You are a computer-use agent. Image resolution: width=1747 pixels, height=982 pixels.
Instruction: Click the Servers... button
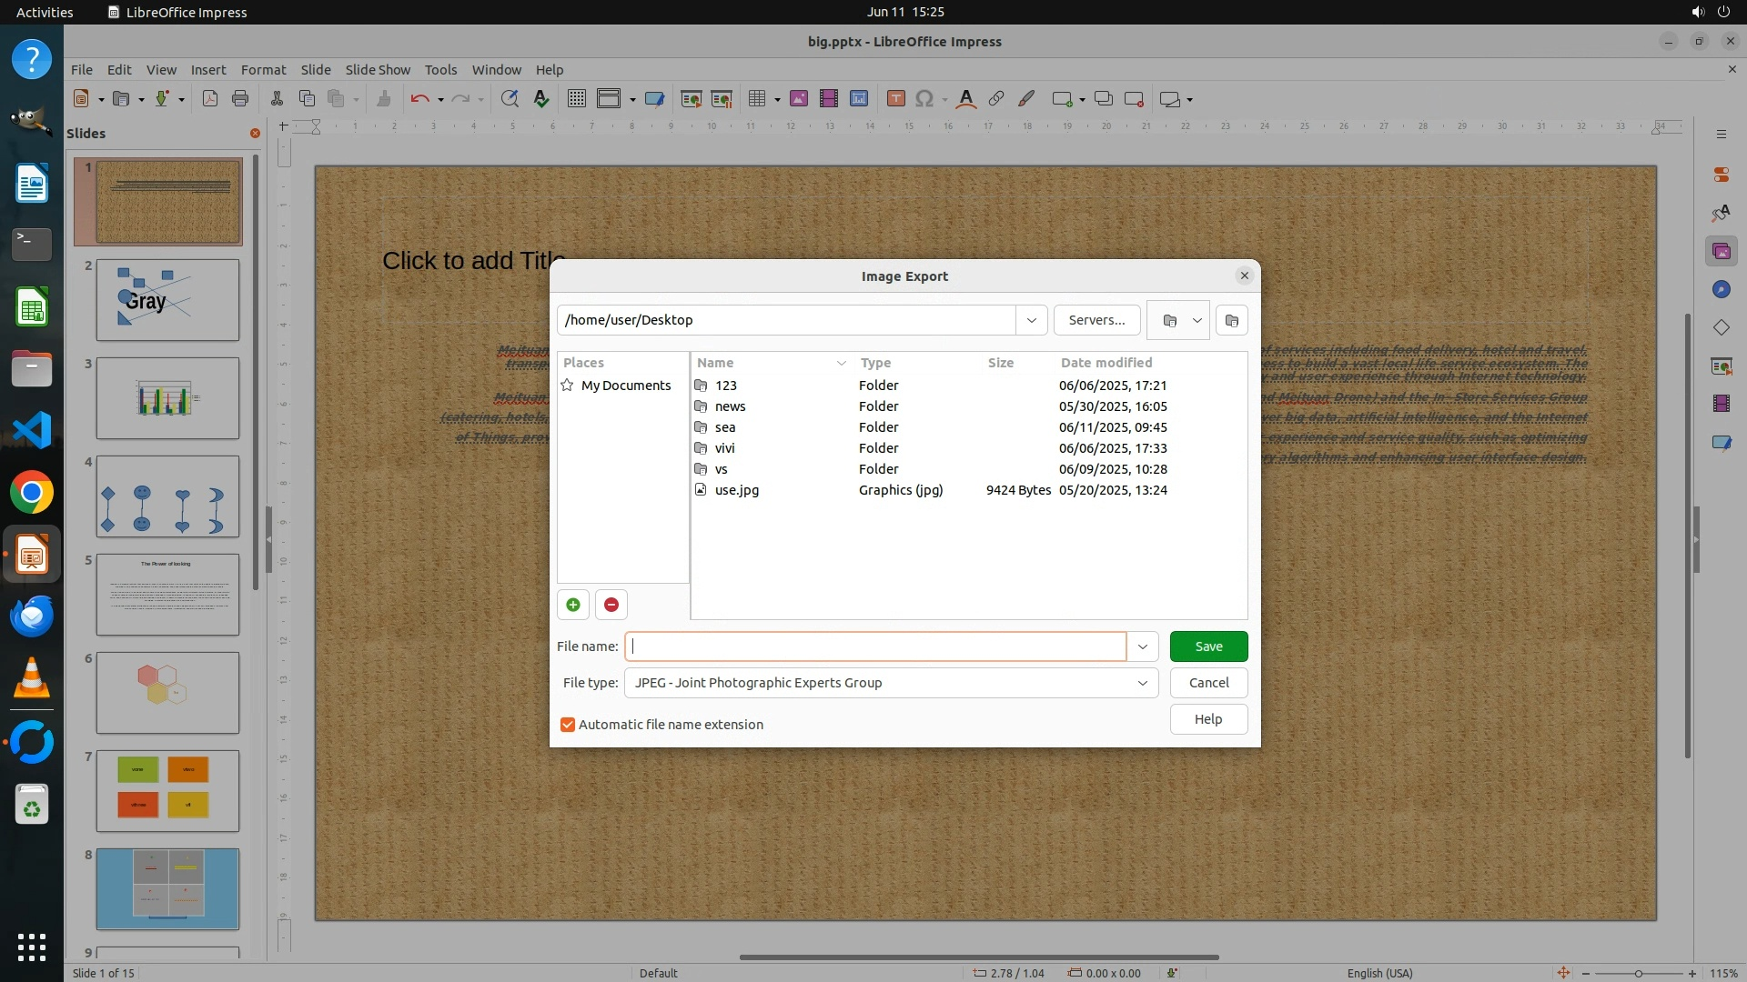pos(1096,320)
